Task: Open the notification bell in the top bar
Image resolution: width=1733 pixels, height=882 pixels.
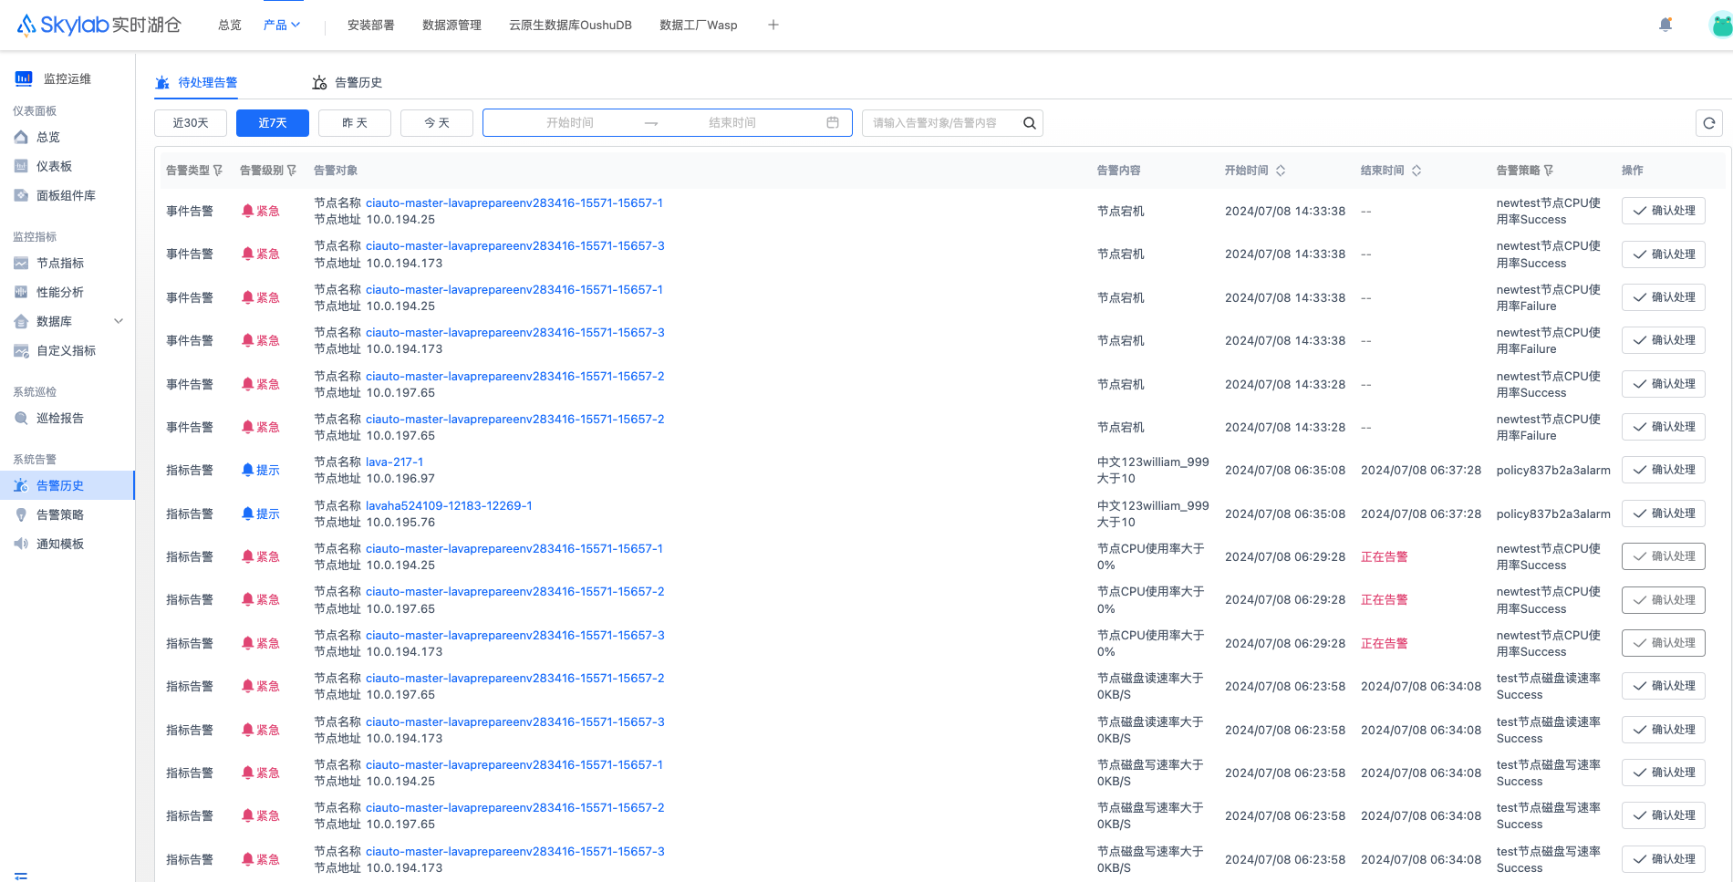Action: point(1666,25)
